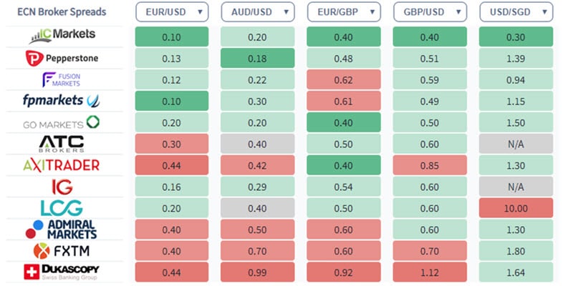The height and width of the screenshot is (286, 573).
Task: Click the Fusion Markets logo
Action: click(62, 79)
